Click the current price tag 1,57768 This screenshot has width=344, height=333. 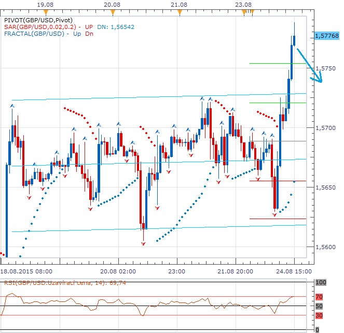pyautogui.click(x=326, y=36)
